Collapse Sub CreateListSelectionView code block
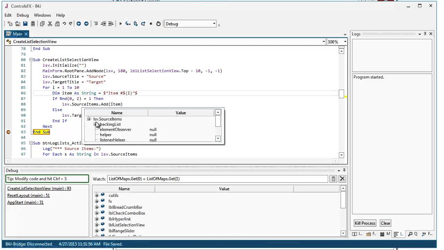This screenshot has height=250, width=444. tap(31, 60)
